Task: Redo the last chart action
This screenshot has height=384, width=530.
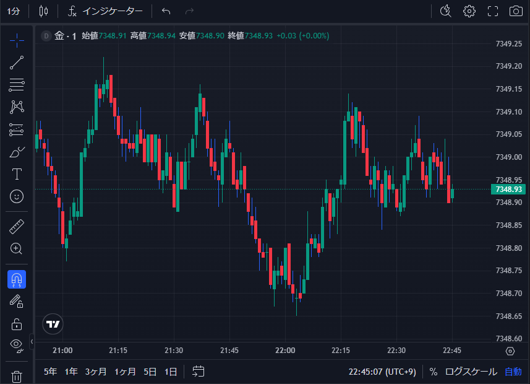Action: [x=190, y=11]
